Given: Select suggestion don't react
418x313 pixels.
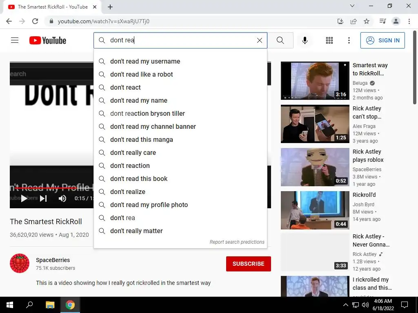Looking at the screenshot, I should (180, 87).
